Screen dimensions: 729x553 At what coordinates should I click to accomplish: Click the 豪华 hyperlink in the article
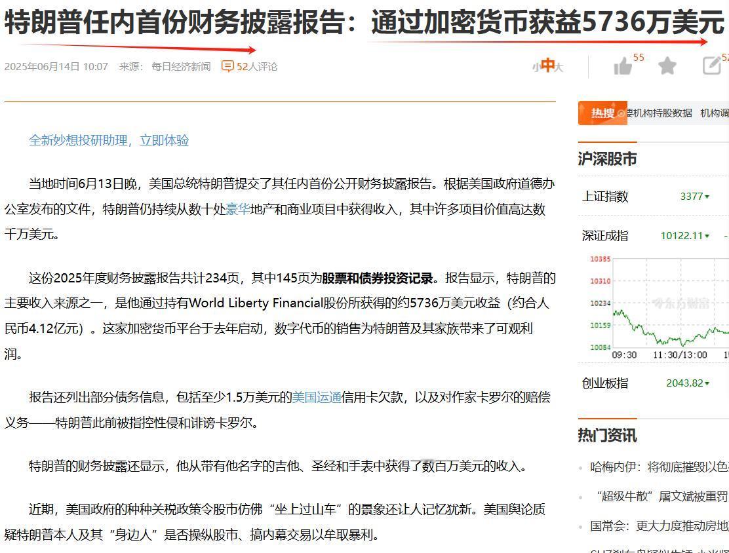(238, 209)
